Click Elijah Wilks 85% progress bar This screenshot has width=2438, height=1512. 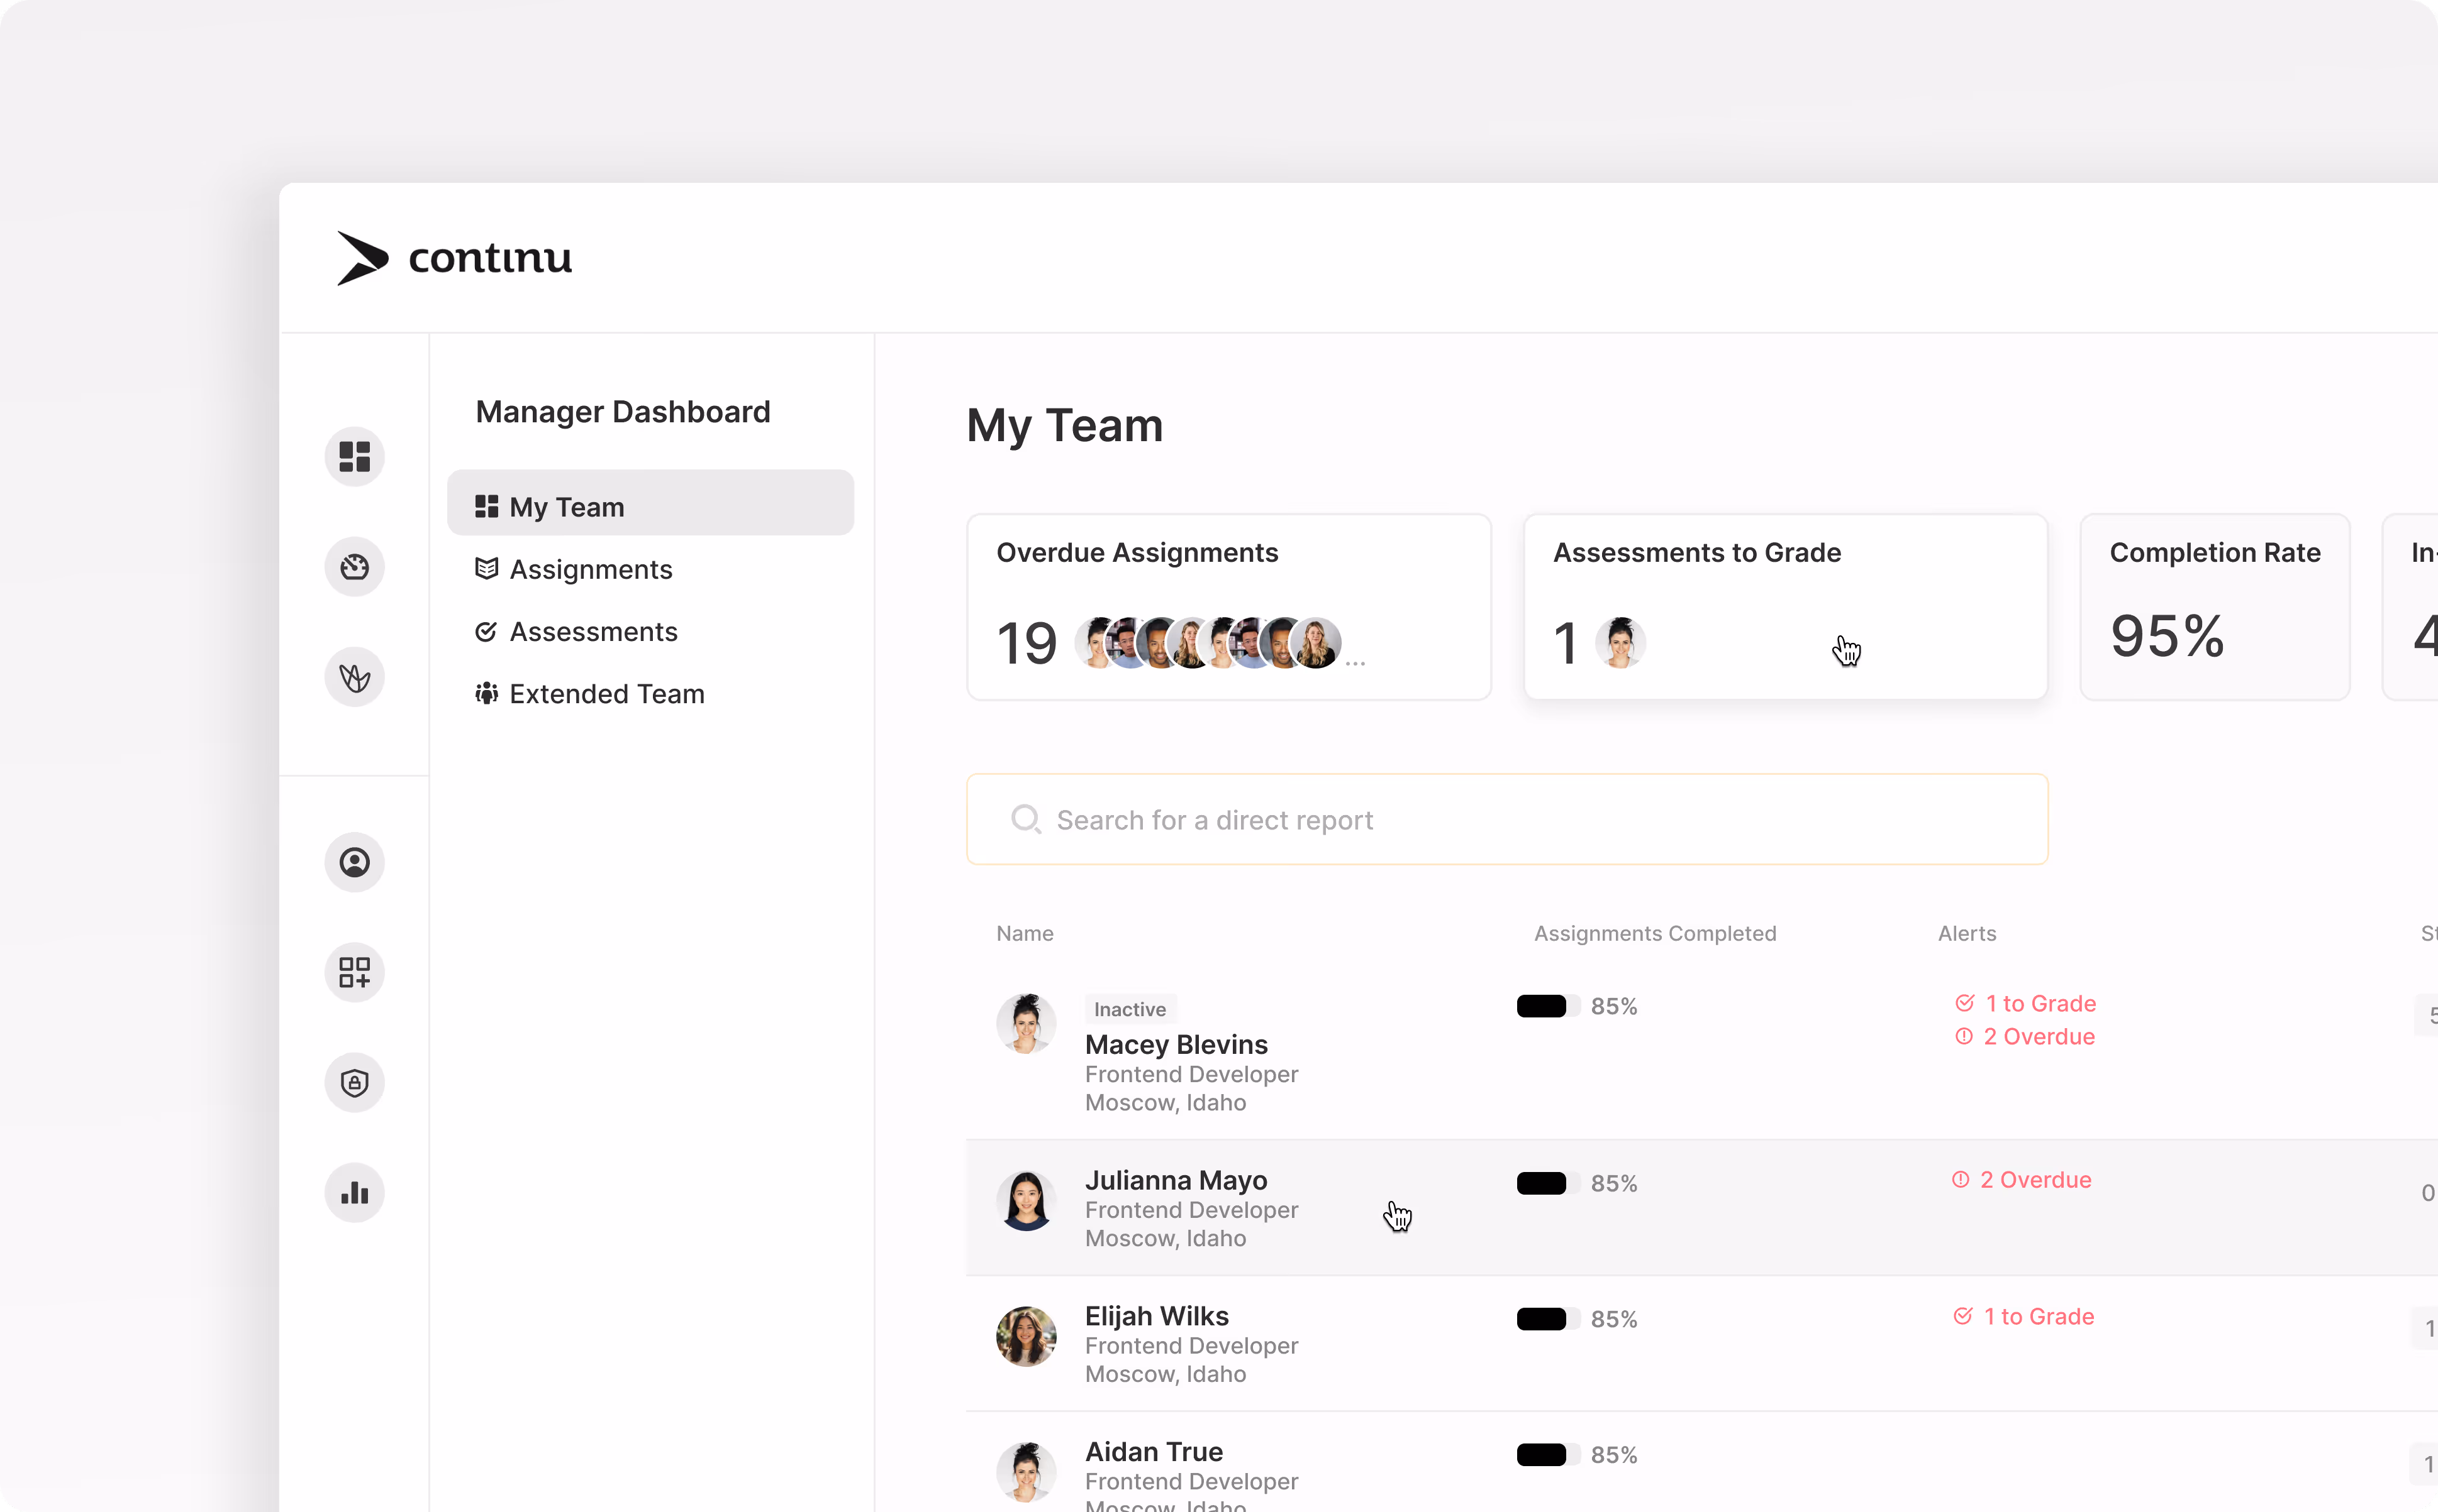click(x=1548, y=1319)
